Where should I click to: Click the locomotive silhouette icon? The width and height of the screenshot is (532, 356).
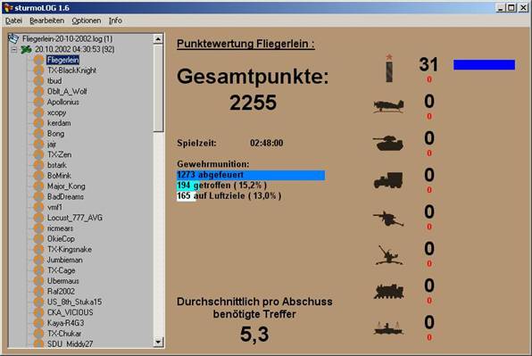point(389,291)
